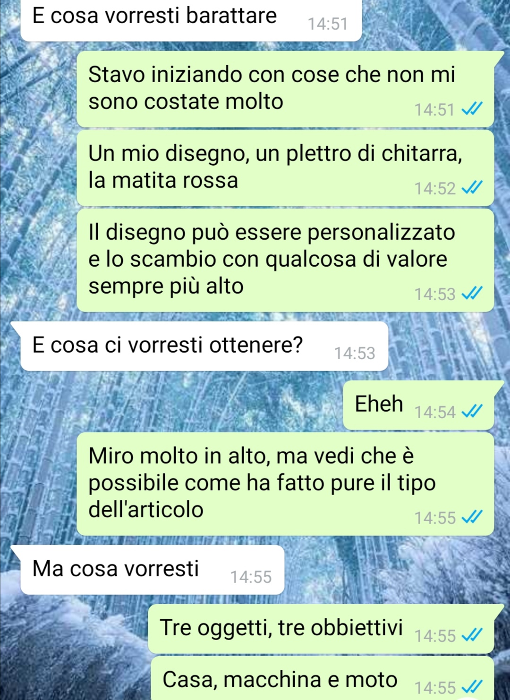Viewport: 510px width, 700px height.
Task: Tap the message "Un mio disegno, un plettro"
Action: (x=285, y=168)
